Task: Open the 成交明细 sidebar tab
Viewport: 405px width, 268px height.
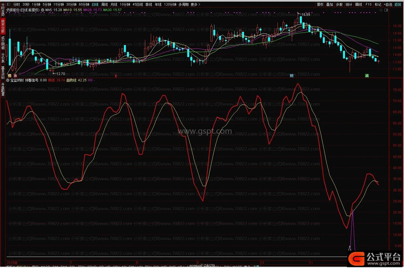Action: (3, 43)
